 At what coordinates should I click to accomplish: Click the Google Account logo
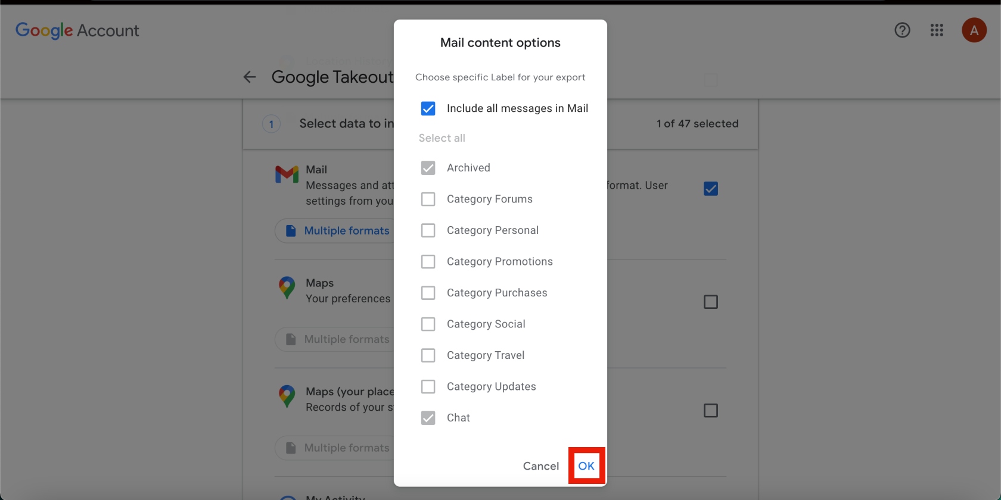click(x=77, y=30)
